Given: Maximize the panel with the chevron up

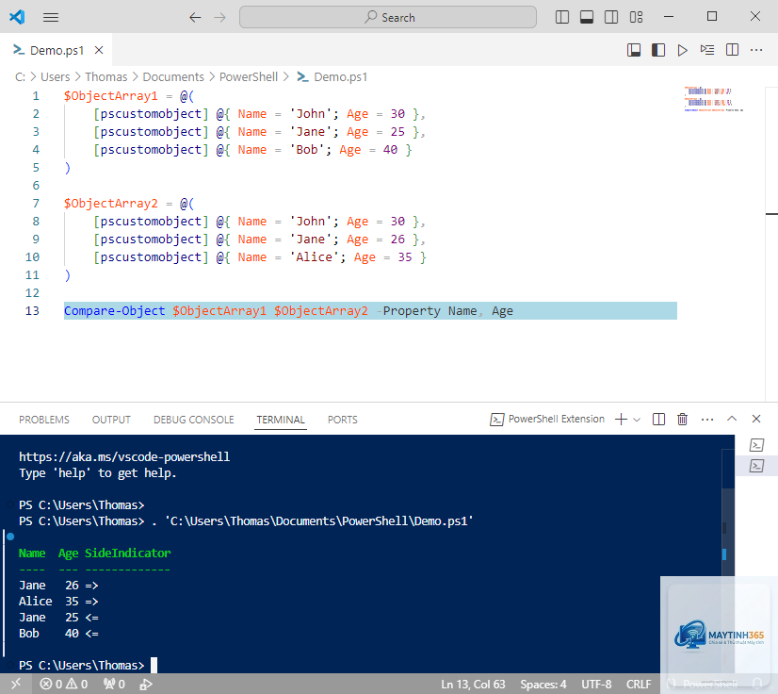Looking at the screenshot, I should coord(731,419).
